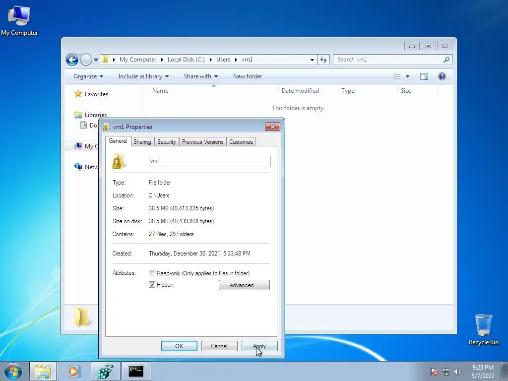The width and height of the screenshot is (508, 381).
Task: Click the volume speaker tray icon
Action: [457, 372]
